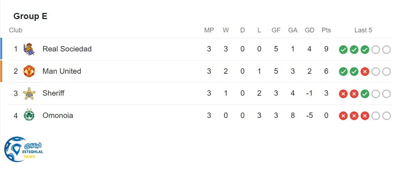Click Sheriff's first red loss icon
The height and width of the screenshot is (169, 406).
click(343, 94)
